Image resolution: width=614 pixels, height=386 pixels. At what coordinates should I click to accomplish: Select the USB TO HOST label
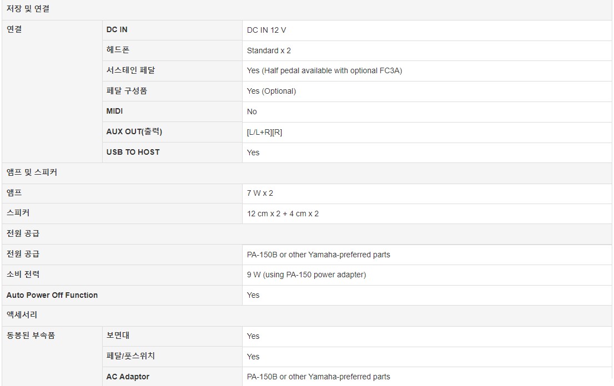point(133,152)
